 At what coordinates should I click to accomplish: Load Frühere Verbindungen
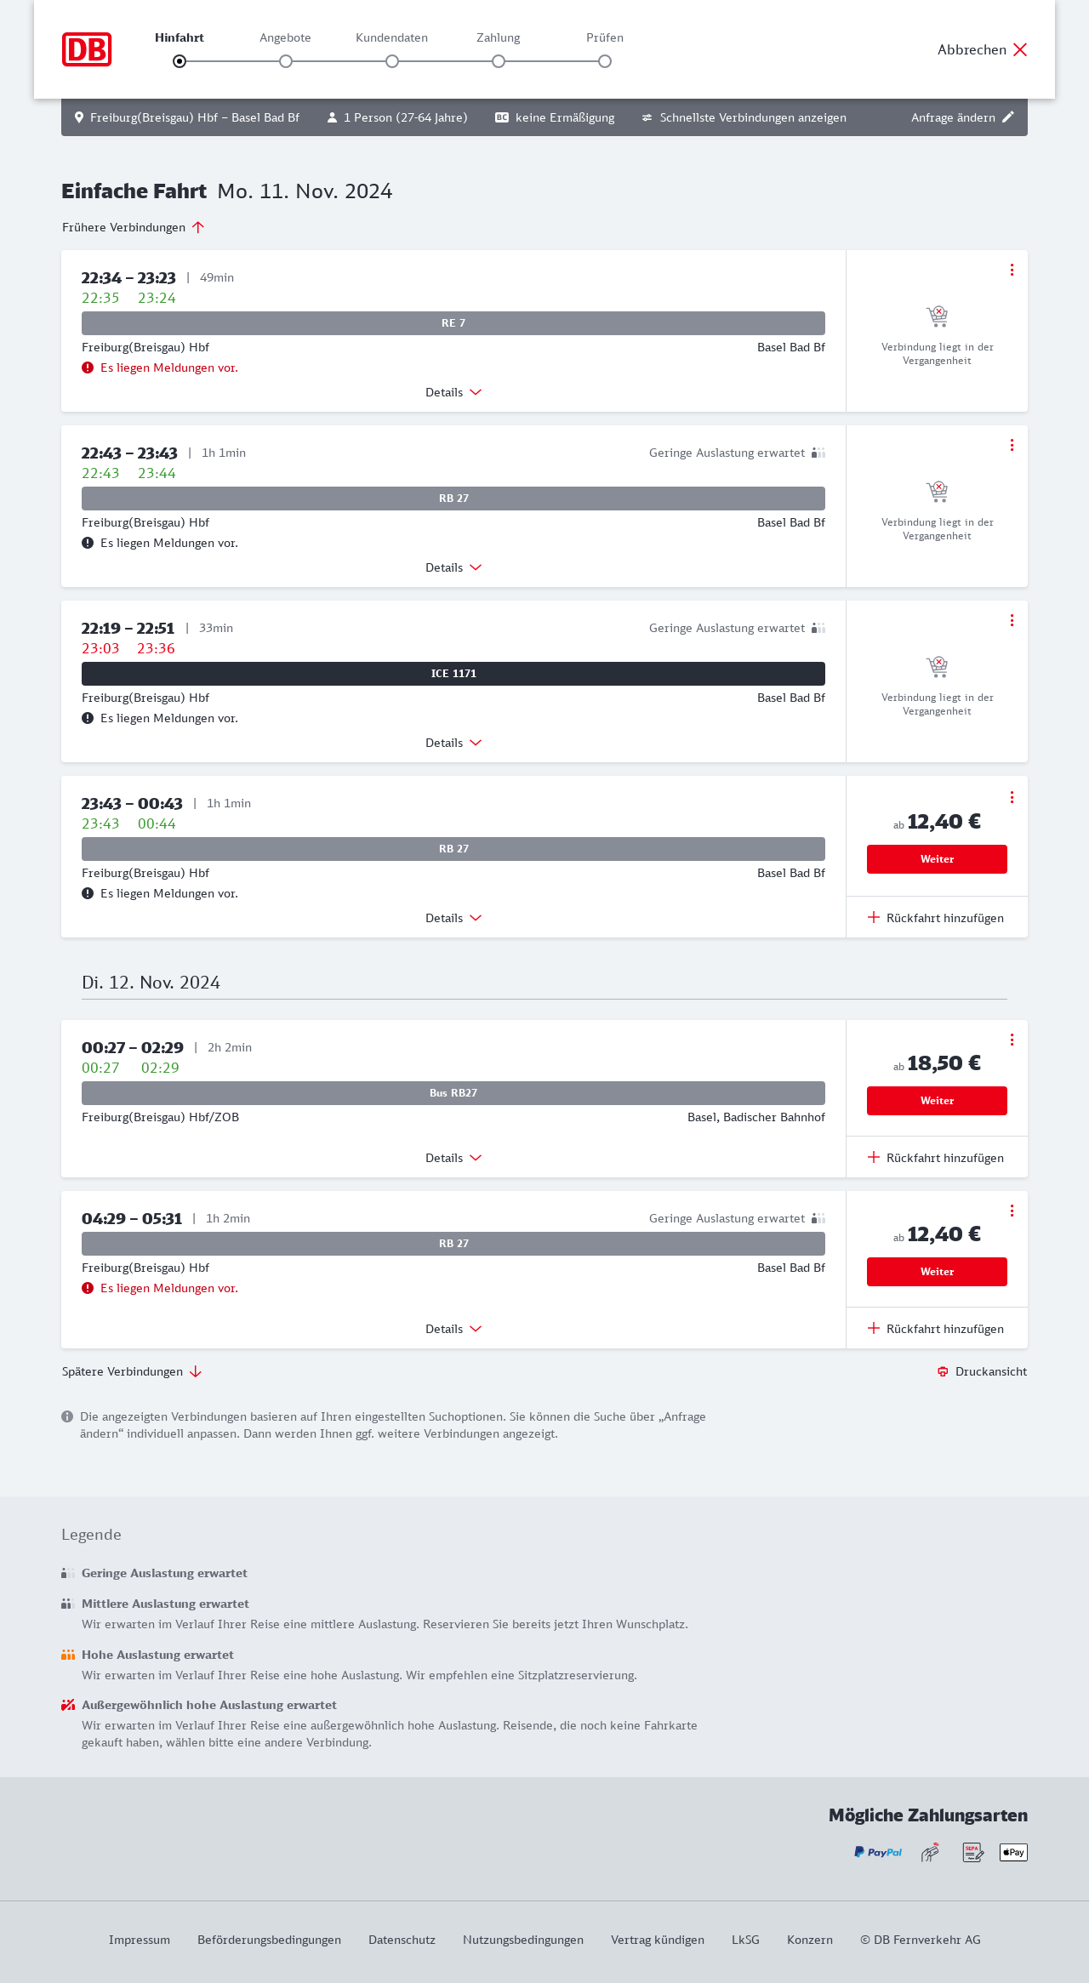tap(134, 227)
